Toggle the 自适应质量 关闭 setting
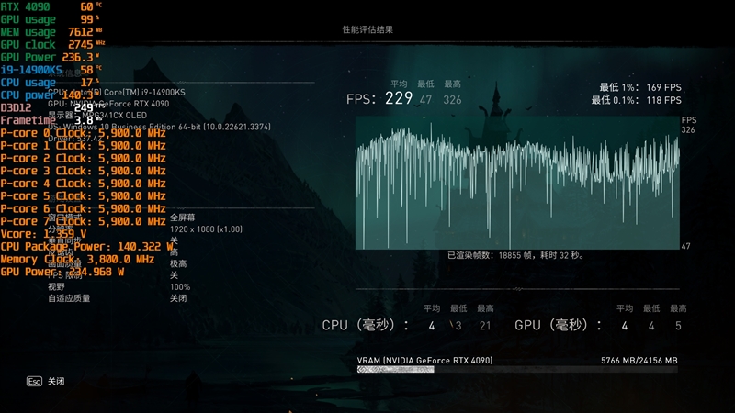735x413 pixels. click(178, 298)
